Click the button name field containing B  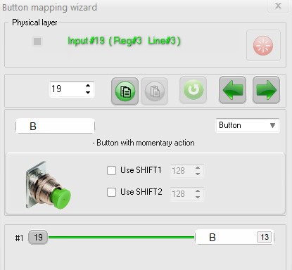tap(55, 127)
